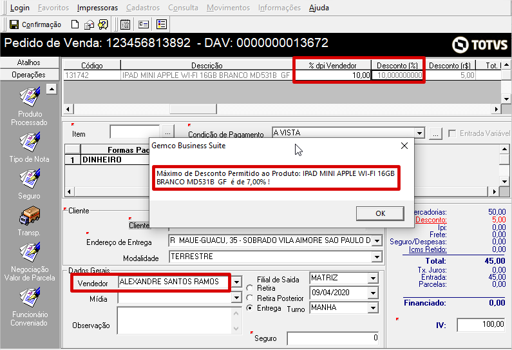Click the checklist form toolbar icon
The image size is (512, 350).
[162, 24]
